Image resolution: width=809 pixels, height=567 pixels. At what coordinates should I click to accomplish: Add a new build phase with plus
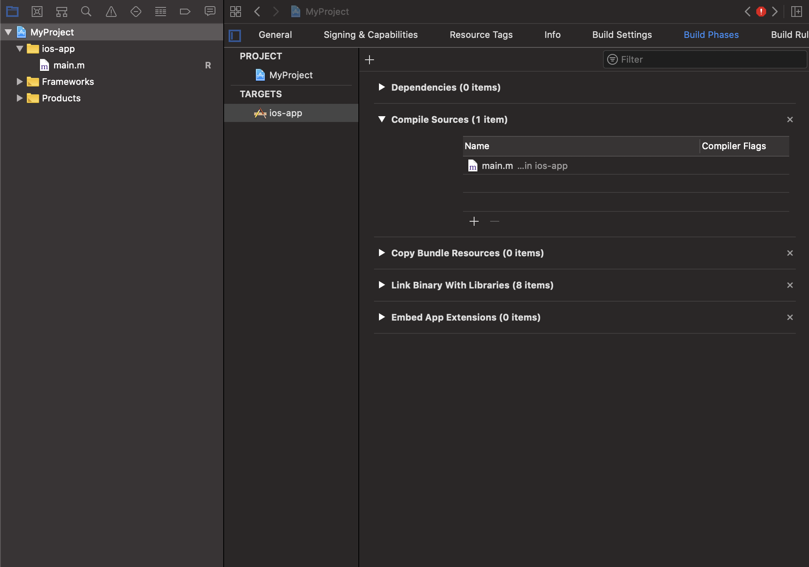[x=369, y=60]
